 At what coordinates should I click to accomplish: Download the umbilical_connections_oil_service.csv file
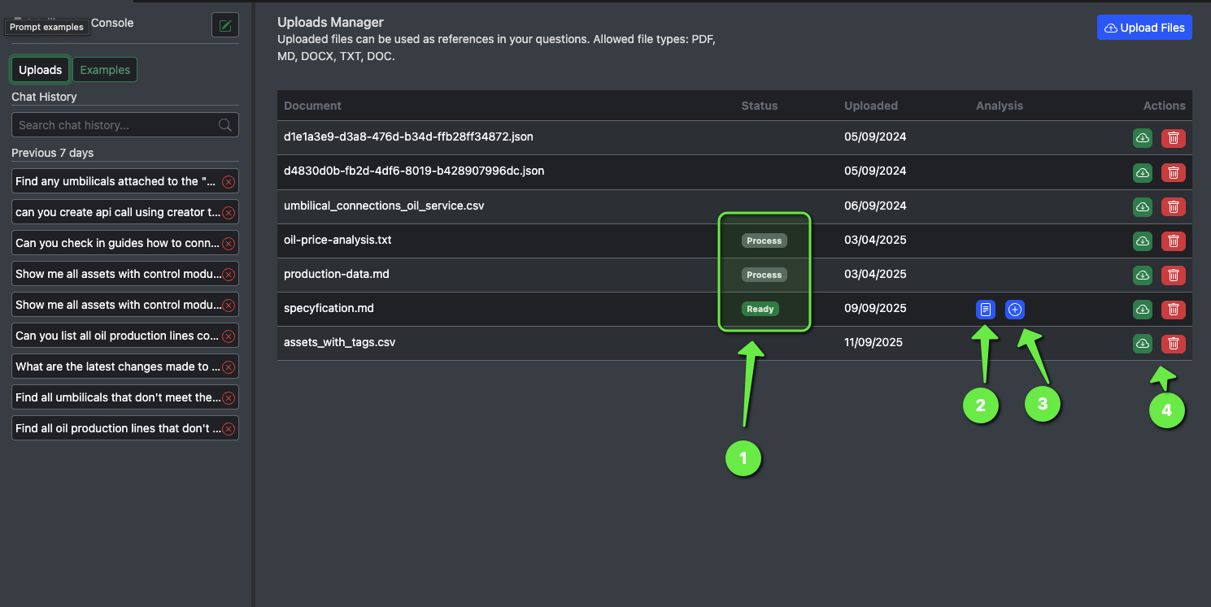pyautogui.click(x=1143, y=206)
